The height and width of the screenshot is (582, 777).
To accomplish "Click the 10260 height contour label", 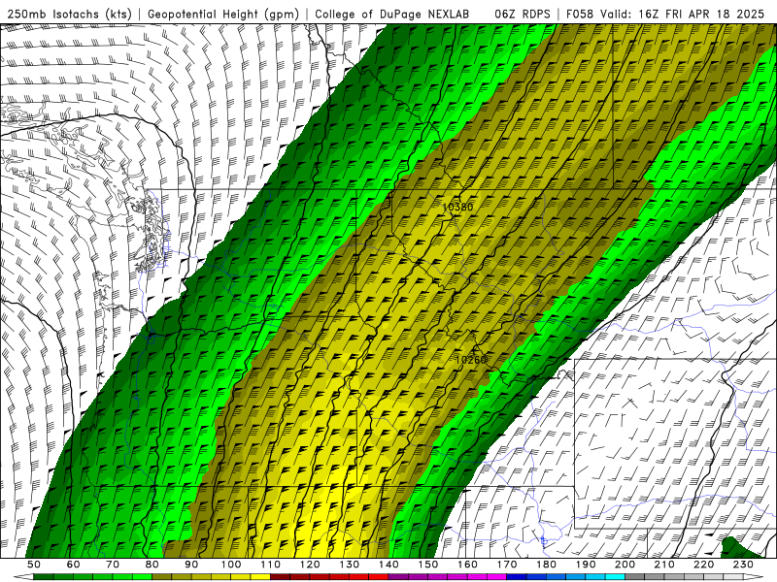I will point(471,360).
